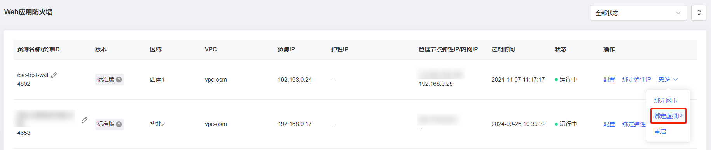Show help for 标准版 in 西南1 row
This screenshot has width=711, height=150.
coord(119,80)
